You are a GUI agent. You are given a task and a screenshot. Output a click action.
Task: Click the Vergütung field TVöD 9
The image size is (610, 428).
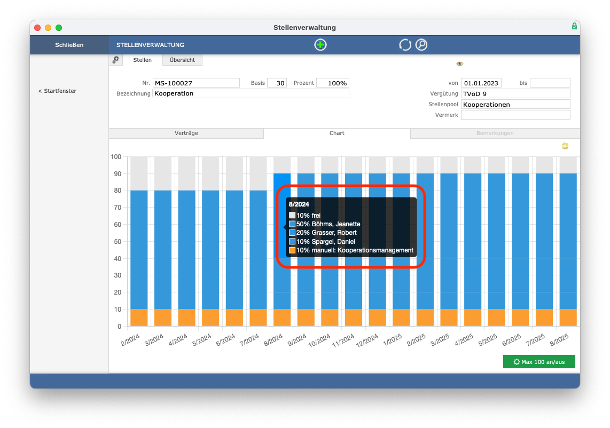(515, 93)
